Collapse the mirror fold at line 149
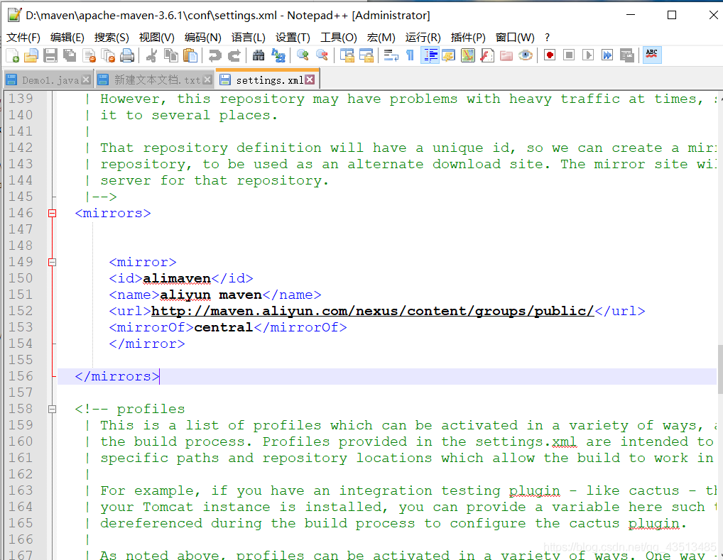The image size is (723, 560). [52, 262]
